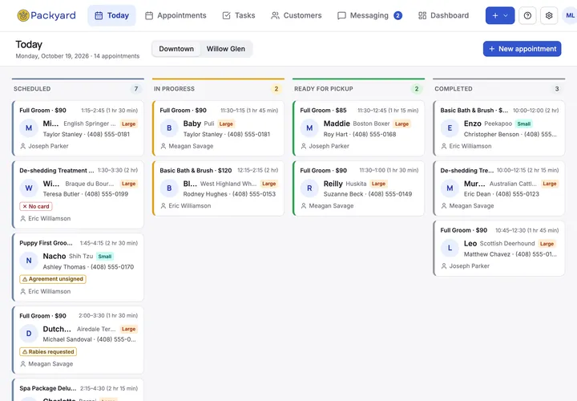Click the Puppy First Groo... title
This screenshot has width=577, height=401.
46,243
